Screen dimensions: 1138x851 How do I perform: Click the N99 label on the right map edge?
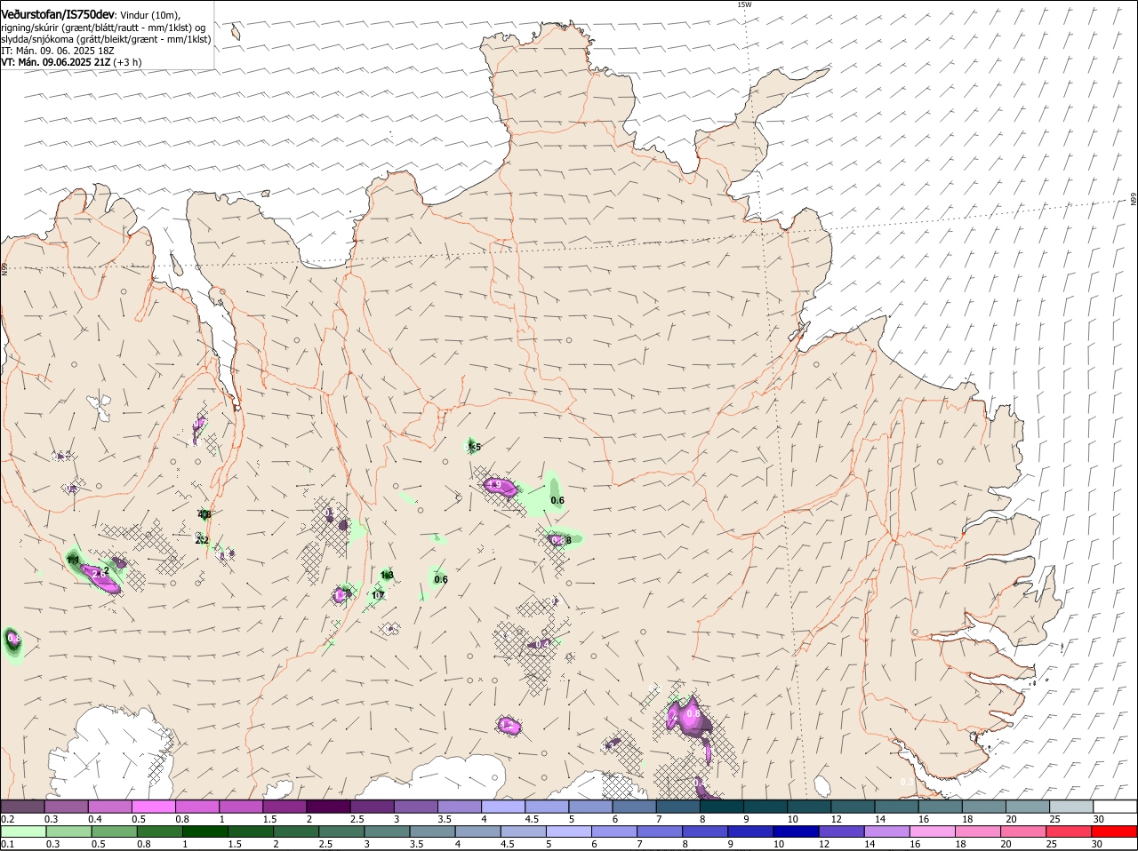1134,200
